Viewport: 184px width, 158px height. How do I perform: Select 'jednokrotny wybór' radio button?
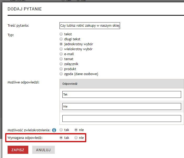click(x=61, y=44)
